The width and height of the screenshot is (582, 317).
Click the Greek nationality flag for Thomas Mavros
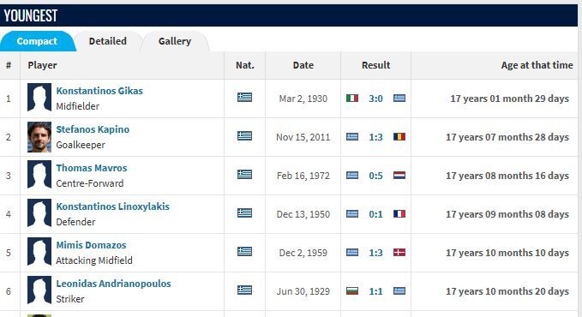(244, 175)
